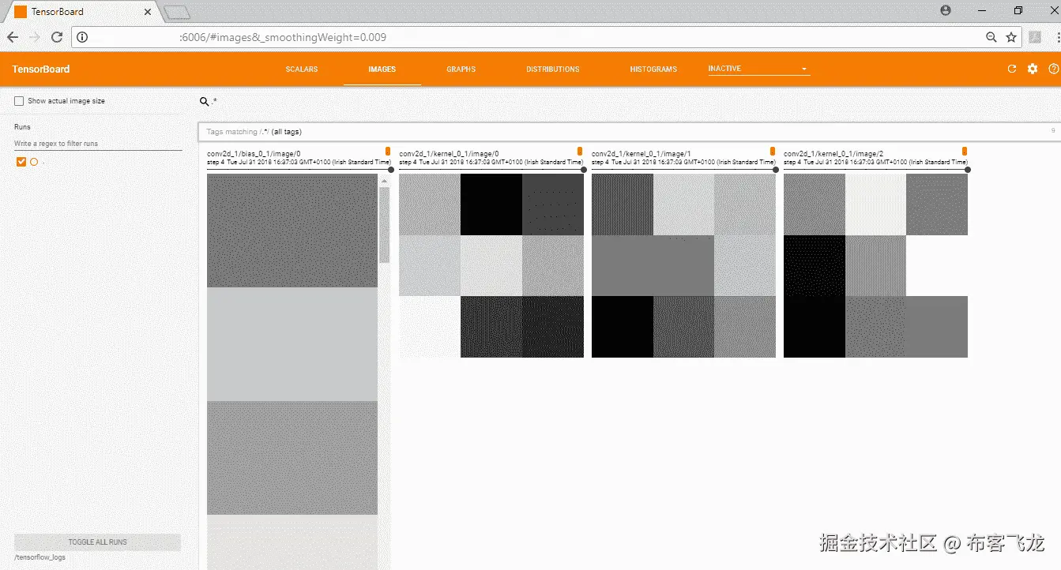
Task: Open the conv2d_1/kernel_0_1/image/0 picture
Action: click(491, 265)
